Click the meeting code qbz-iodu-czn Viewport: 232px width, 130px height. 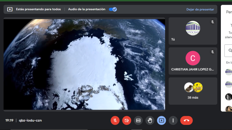coord(30,120)
